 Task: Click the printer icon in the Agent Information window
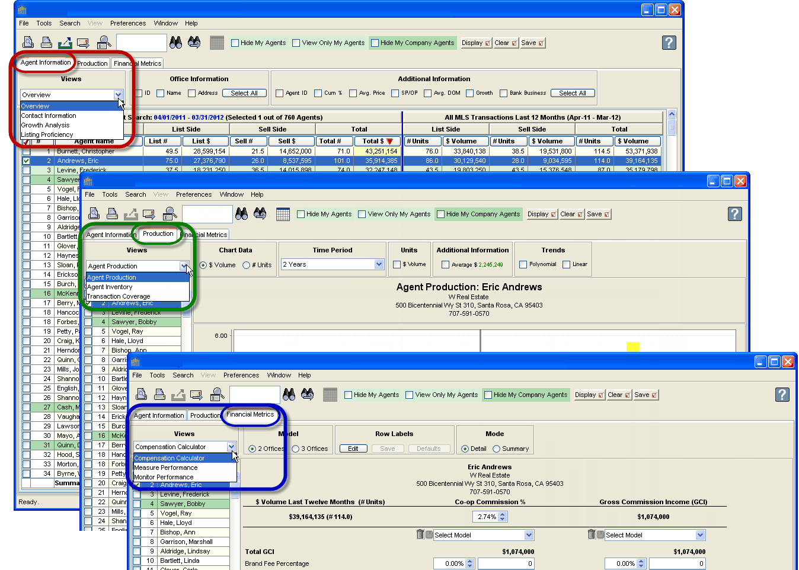[46, 42]
